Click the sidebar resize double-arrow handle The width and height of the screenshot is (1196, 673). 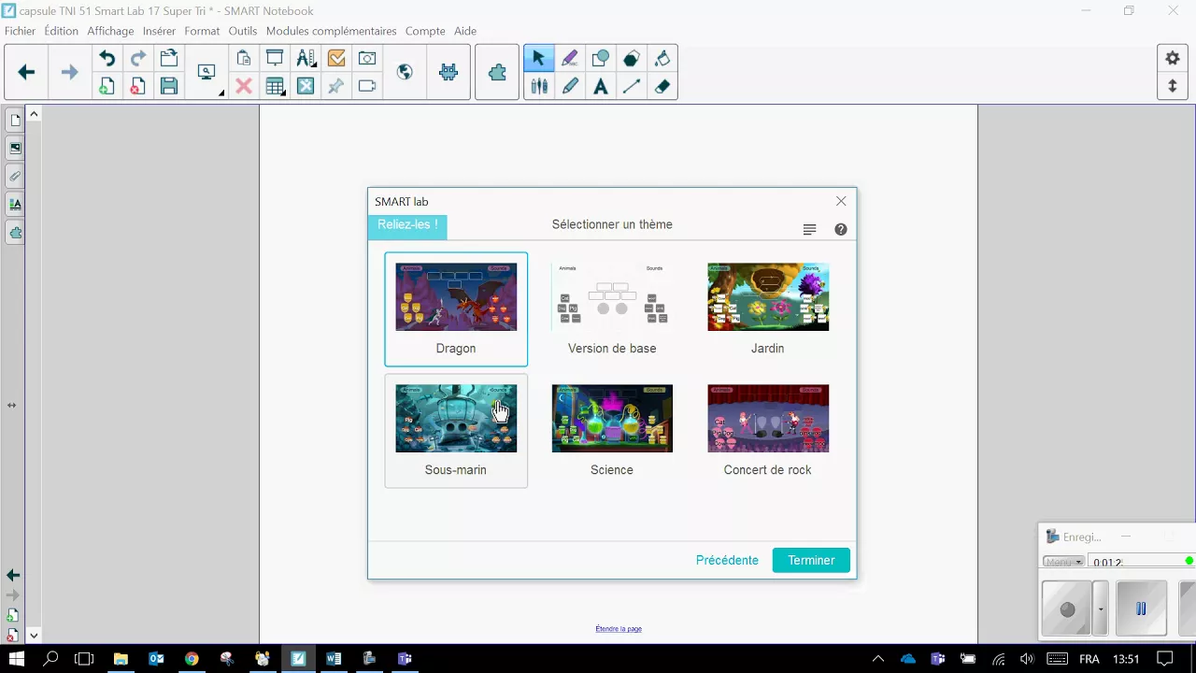point(12,406)
